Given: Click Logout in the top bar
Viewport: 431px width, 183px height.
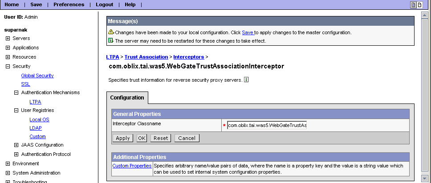Looking at the screenshot, I should point(105,4).
